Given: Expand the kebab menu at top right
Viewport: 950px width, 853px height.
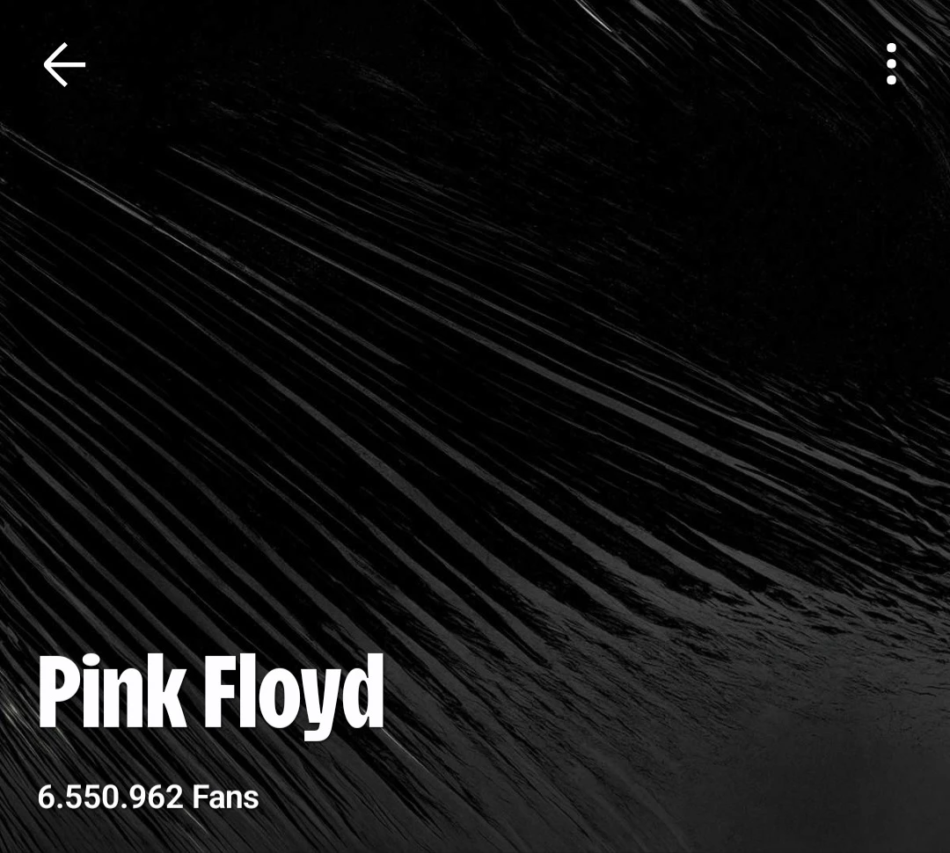Looking at the screenshot, I should tap(891, 63).
